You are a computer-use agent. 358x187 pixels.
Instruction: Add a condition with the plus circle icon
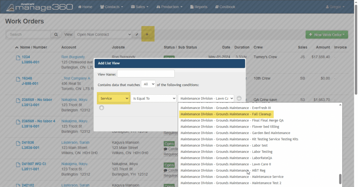point(101,108)
